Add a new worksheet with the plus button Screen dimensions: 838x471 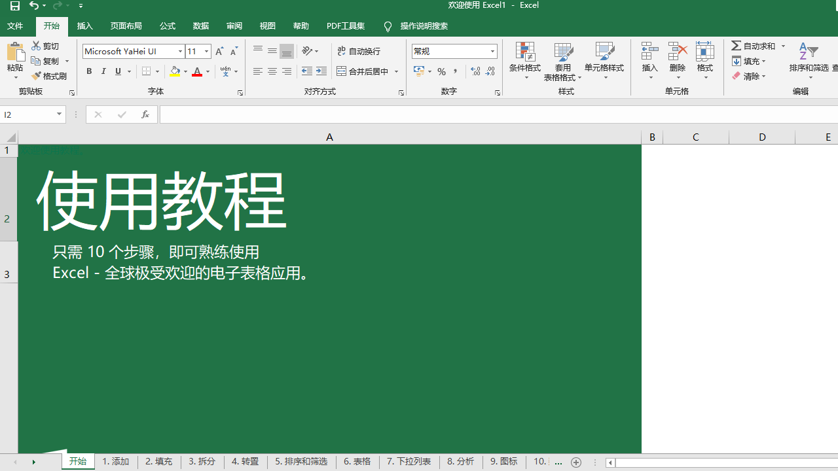coord(576,462)
